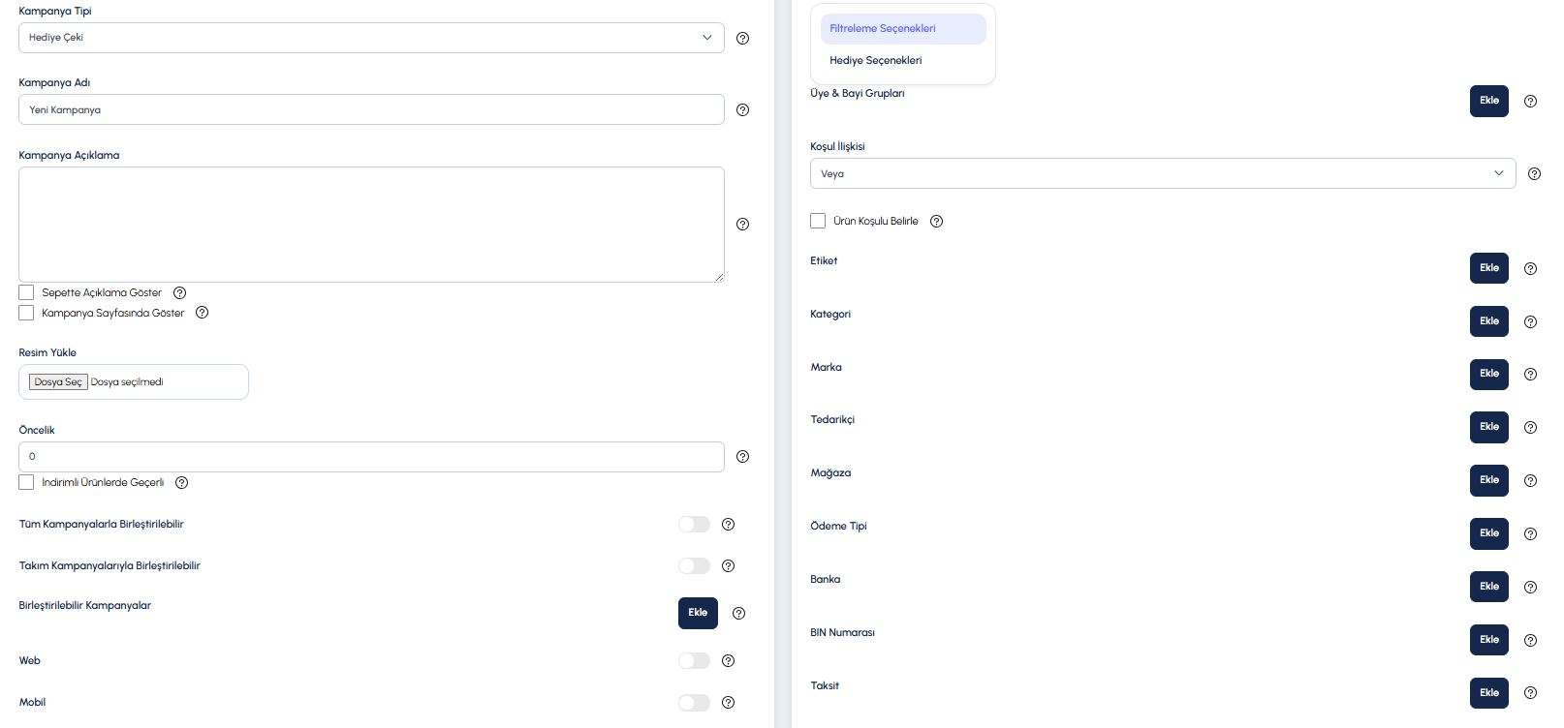Help icon for Tüm Kampanyalarla Birleştirilebilir
This screenshot has width=1564, height=728.
click(x=728, y=524)
